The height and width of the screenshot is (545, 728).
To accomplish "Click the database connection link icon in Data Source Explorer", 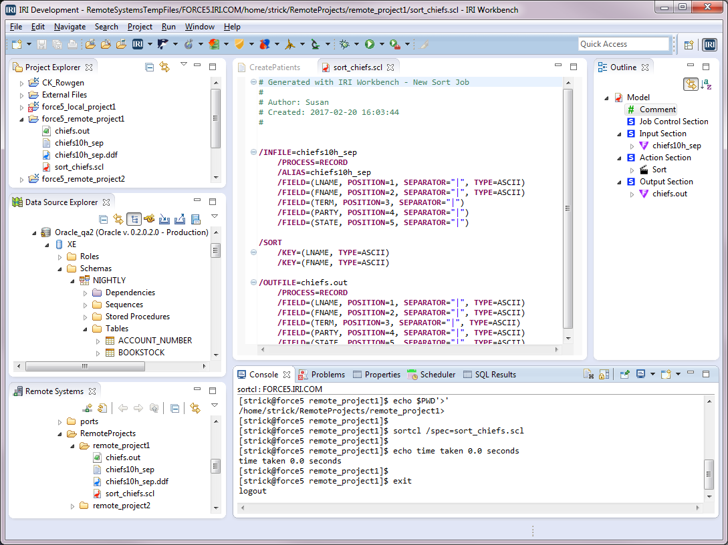I will [149, 219].
